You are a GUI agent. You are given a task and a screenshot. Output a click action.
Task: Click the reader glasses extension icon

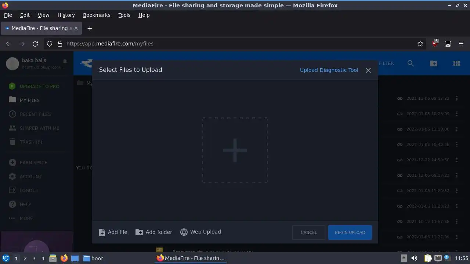[448, 44]
